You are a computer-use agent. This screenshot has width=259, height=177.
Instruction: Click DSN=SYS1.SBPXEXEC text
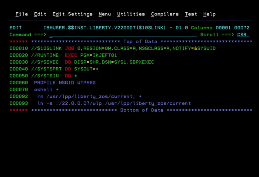128,62
